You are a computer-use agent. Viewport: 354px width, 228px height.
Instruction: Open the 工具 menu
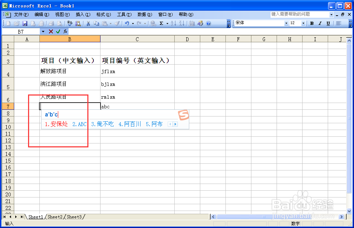[124, 15]
